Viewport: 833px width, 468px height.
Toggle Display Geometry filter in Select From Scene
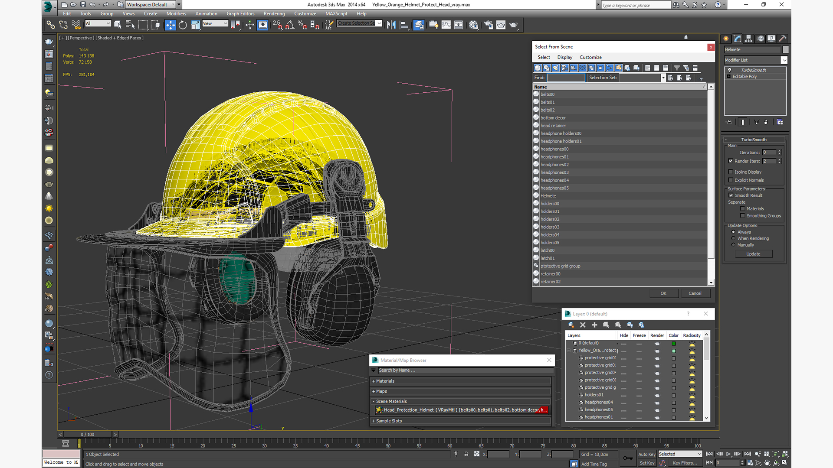click(538, 68)
